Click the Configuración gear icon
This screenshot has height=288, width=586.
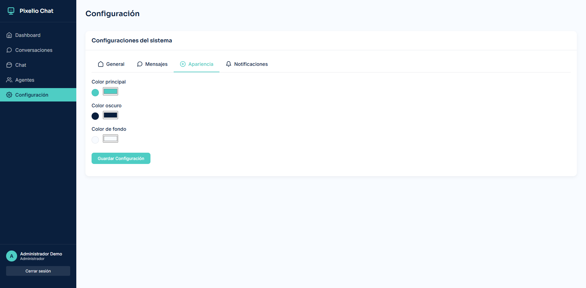coord(9,95)
